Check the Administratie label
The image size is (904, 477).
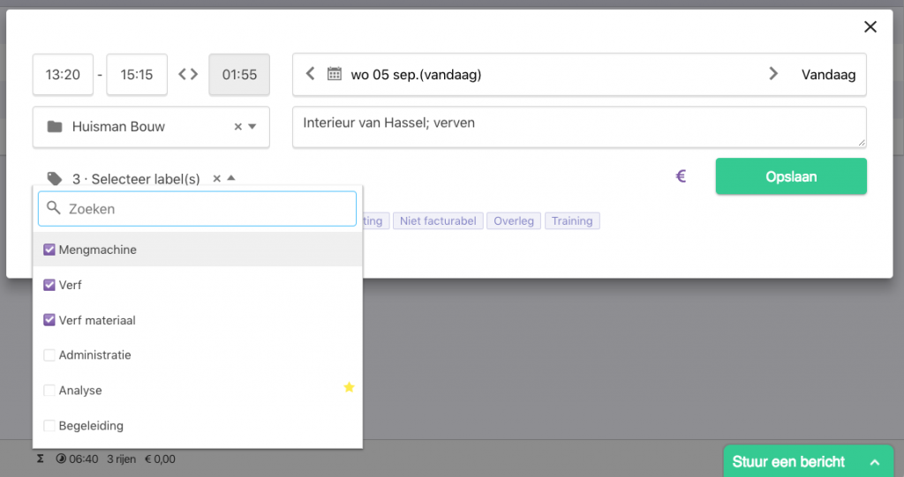[x=49, y=355]
